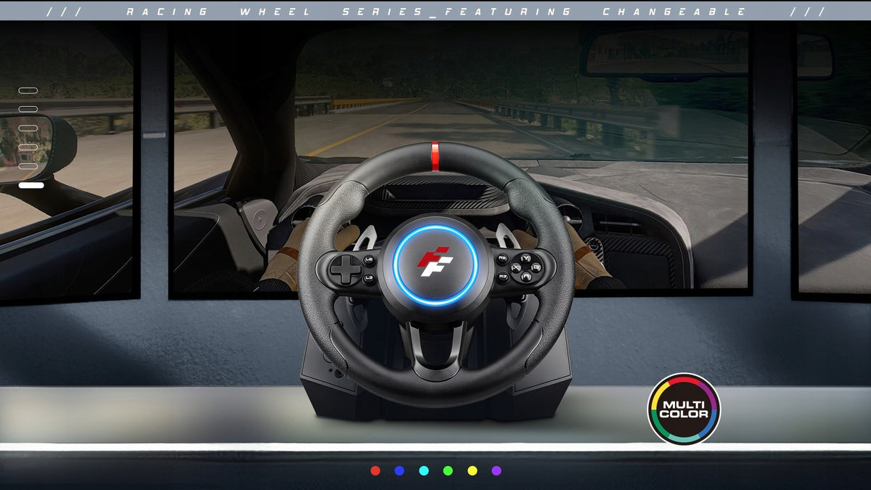Click the Y button on the wheel
Viewport: 871px width, 490px height.
pos(526,258)
